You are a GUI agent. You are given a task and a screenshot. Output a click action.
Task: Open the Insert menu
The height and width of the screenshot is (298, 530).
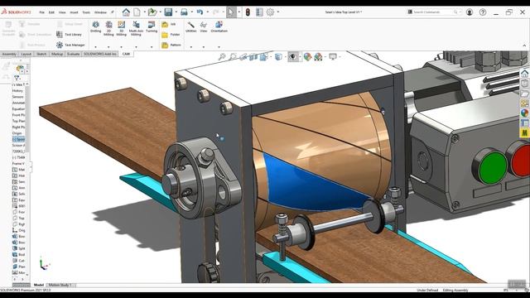click(x=74, y=12)
